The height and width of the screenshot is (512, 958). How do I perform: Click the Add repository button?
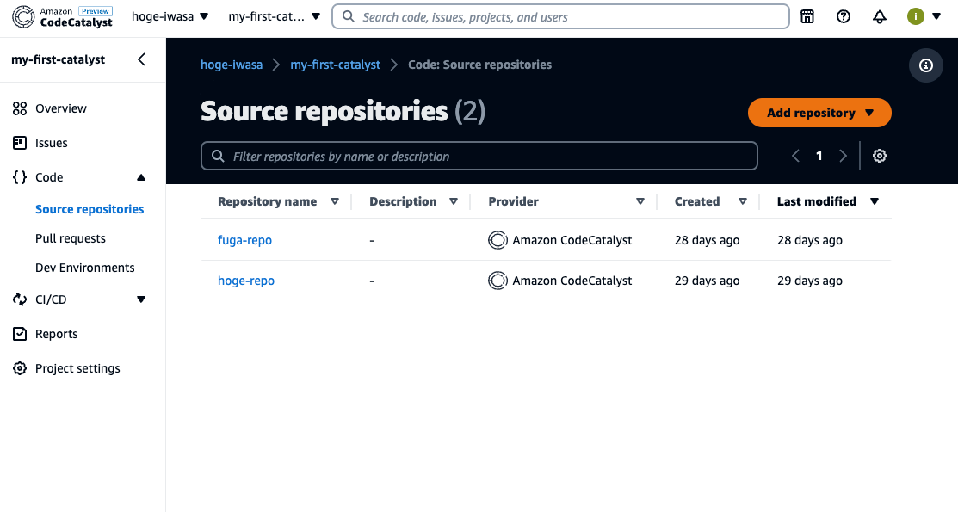pyautogui.click(x=819, y=113)
